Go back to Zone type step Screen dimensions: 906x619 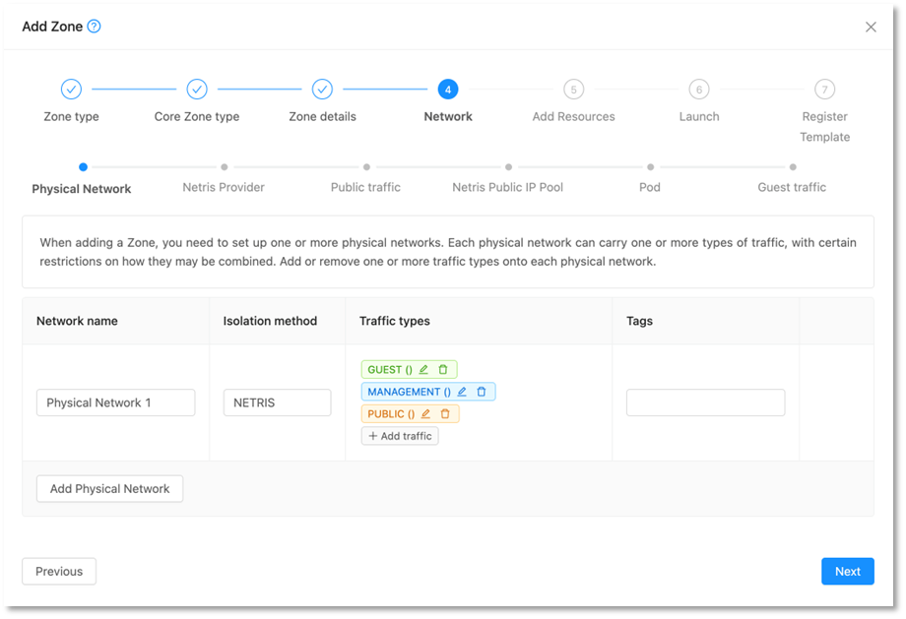(x=71, y=90)
